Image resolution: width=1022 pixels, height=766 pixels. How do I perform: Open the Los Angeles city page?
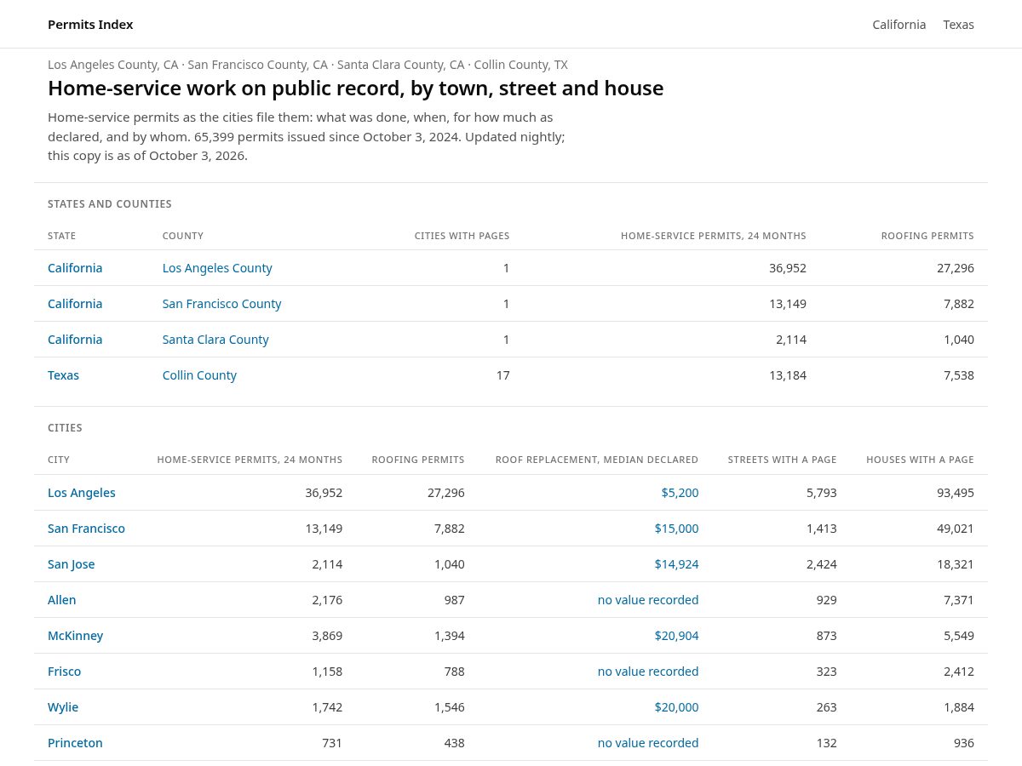pyautogui.click(x=82, y=493)
